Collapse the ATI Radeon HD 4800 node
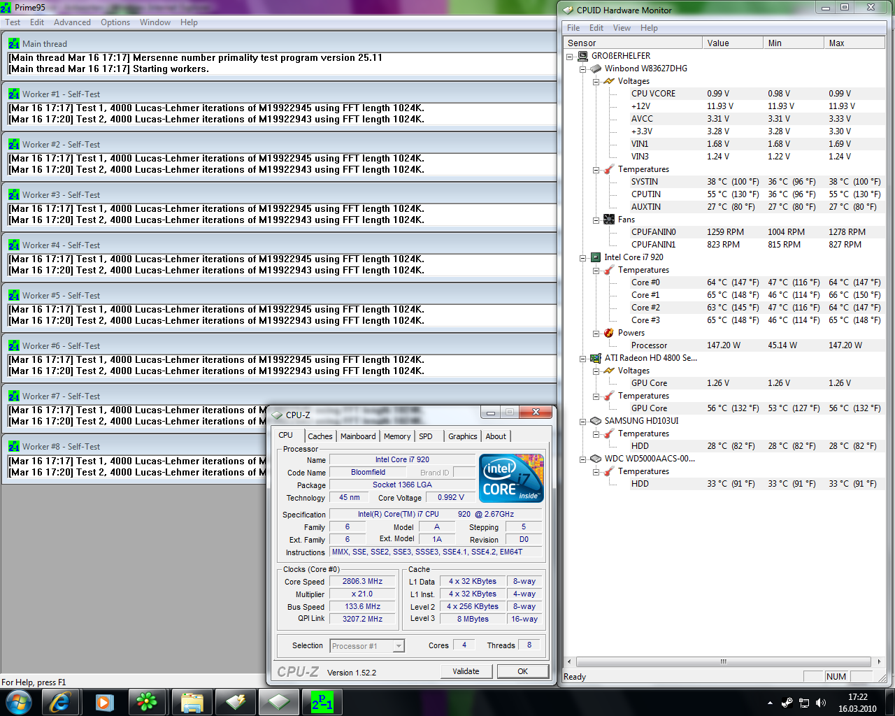 (x=582, y=359)
